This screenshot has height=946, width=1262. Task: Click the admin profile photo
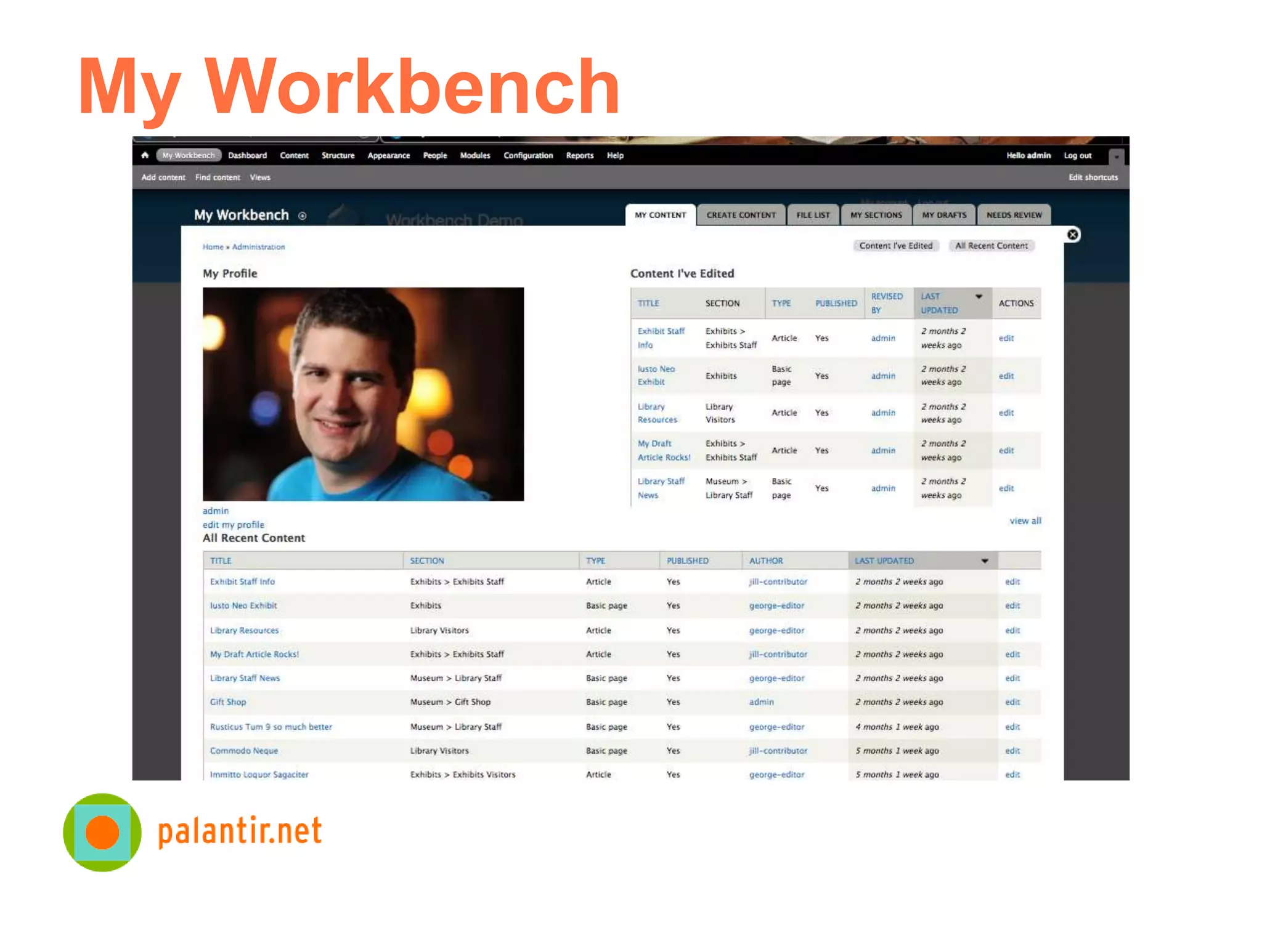click(x=363, y=394)
